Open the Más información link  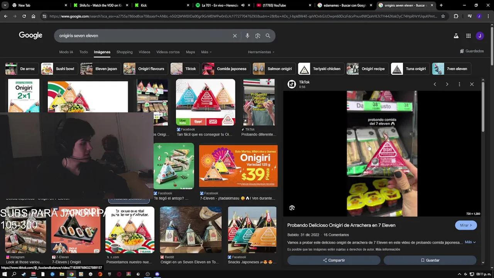point(387,249)
